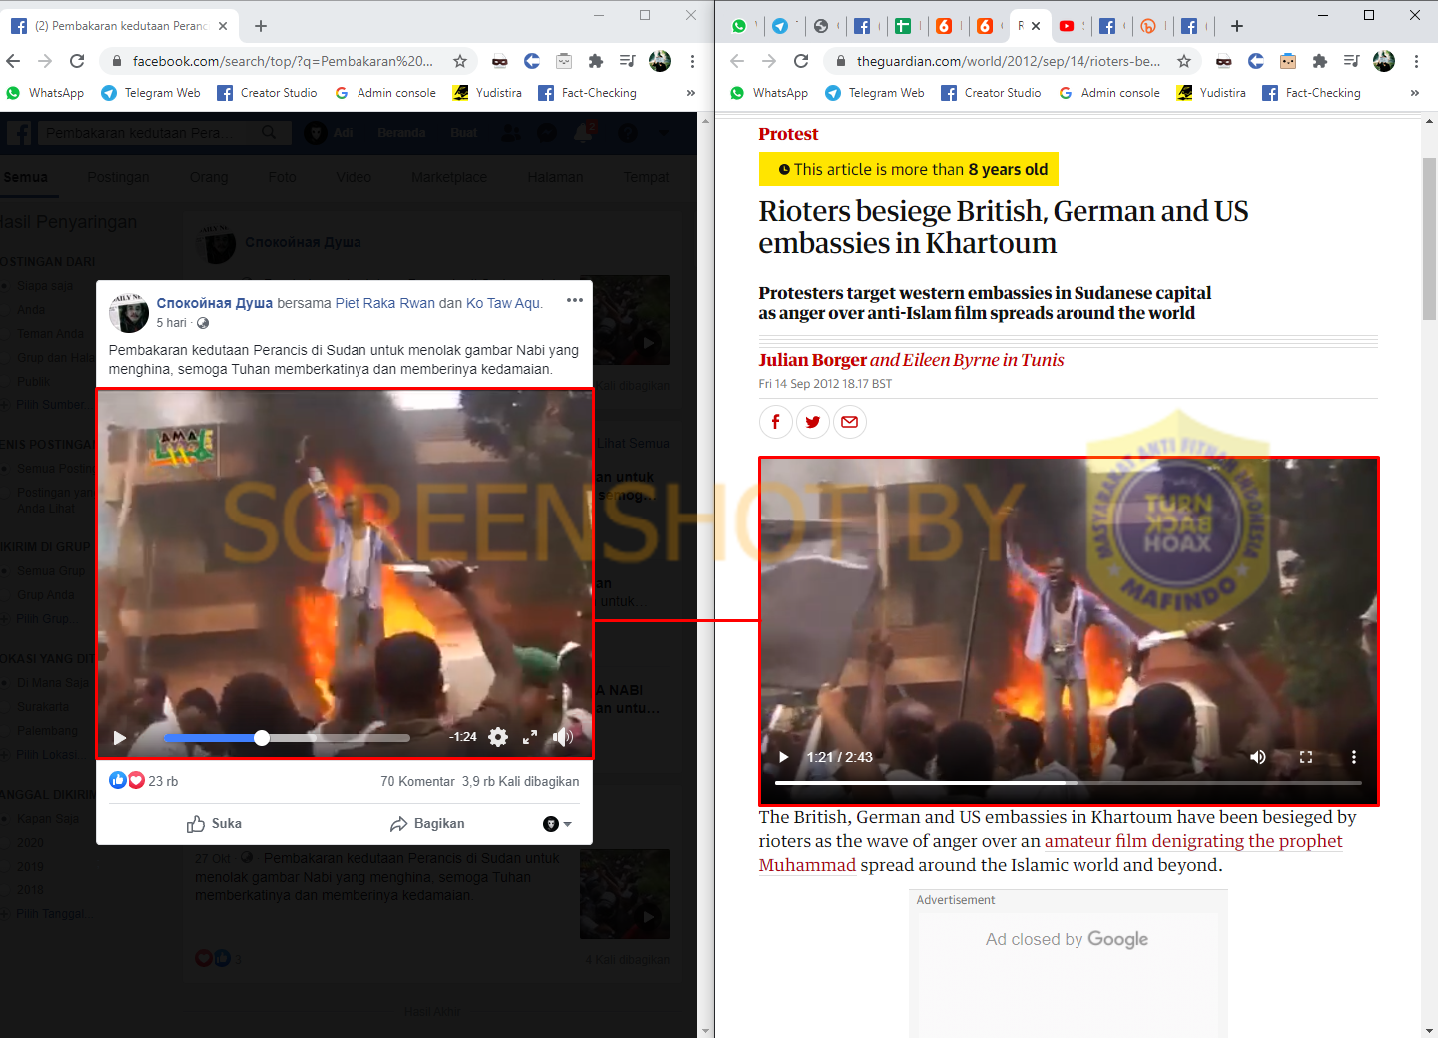The width and height of the screenshot is (1438, 1038).
Task: Share Guardian article on Facebook
Action: pyautogui.click(x=775, y=422)
